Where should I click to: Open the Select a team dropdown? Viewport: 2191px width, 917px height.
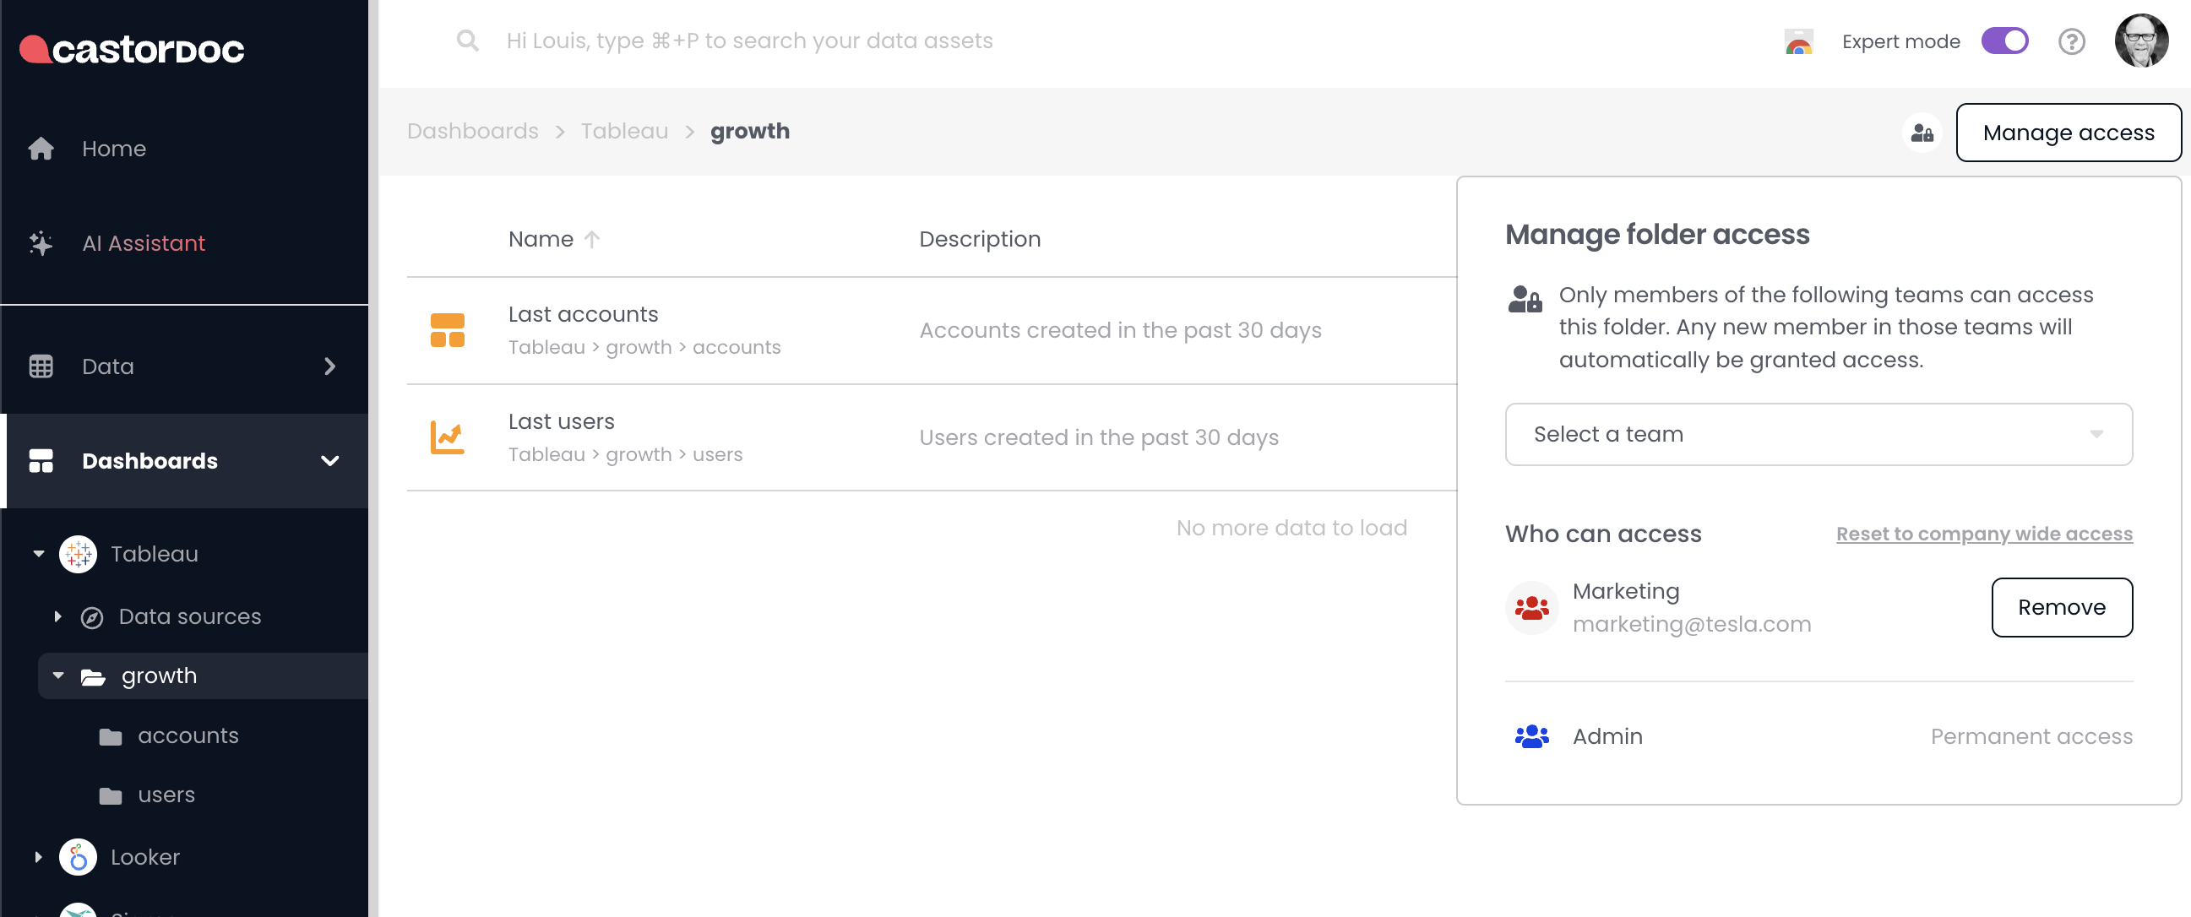click(1819, 435)
